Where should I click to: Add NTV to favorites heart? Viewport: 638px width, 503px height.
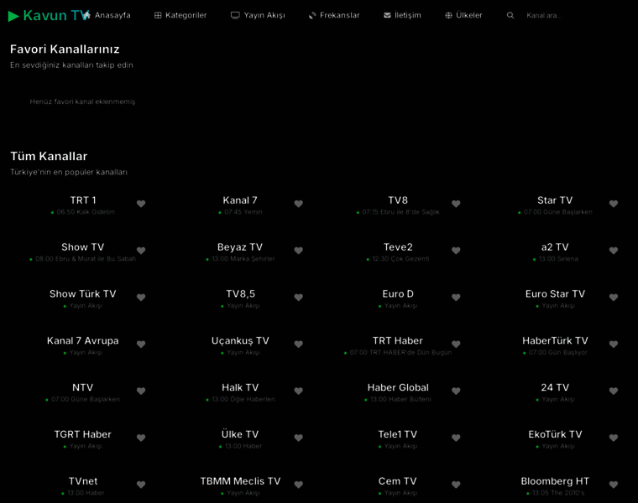point(141,391)
